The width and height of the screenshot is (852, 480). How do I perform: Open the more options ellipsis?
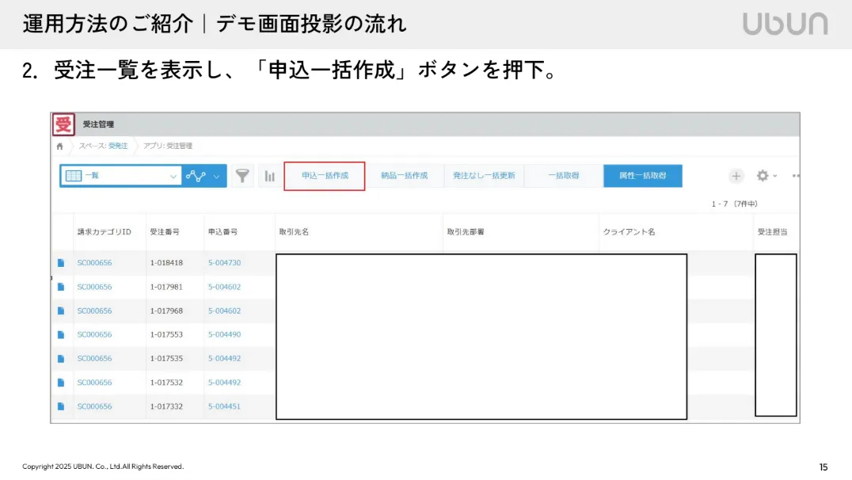point(796,176)
